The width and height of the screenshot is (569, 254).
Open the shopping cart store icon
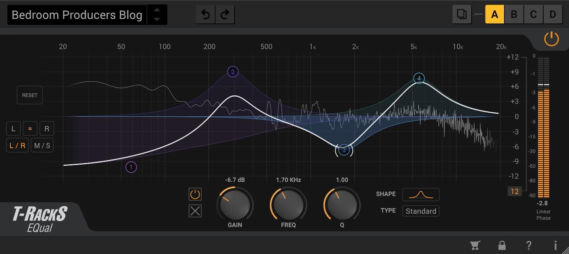coord(475,245)
